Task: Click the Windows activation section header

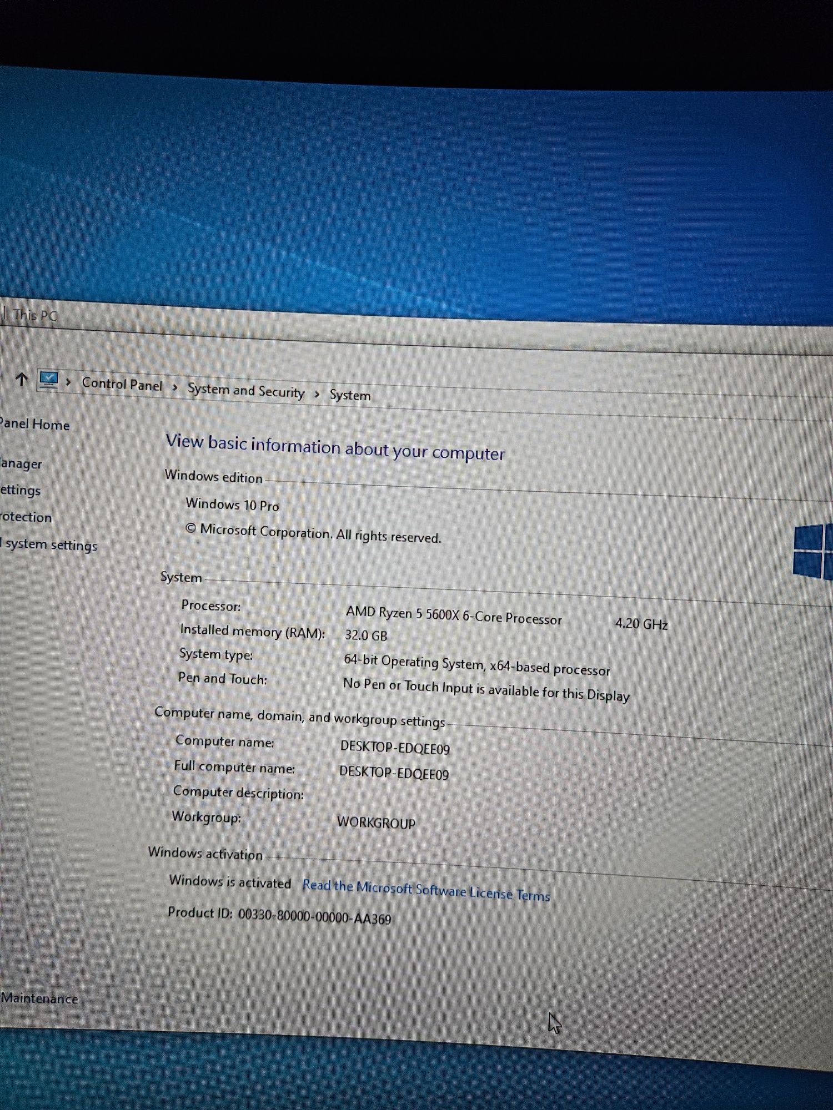Action: click(x=205, y=853)
